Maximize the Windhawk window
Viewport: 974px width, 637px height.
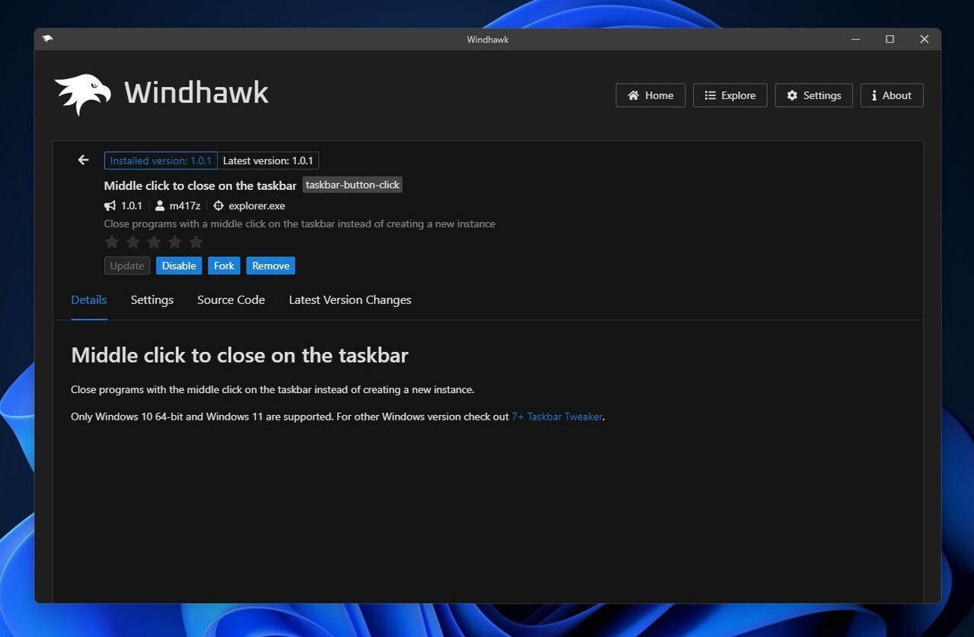coord(890,40)
